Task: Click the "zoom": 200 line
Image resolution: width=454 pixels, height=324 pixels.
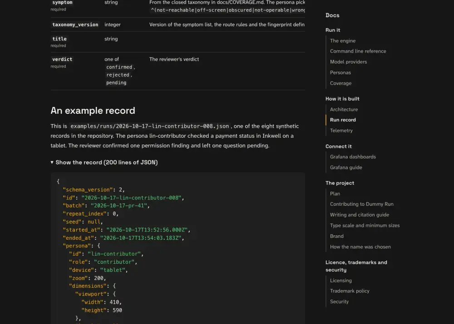Action: 88,278
